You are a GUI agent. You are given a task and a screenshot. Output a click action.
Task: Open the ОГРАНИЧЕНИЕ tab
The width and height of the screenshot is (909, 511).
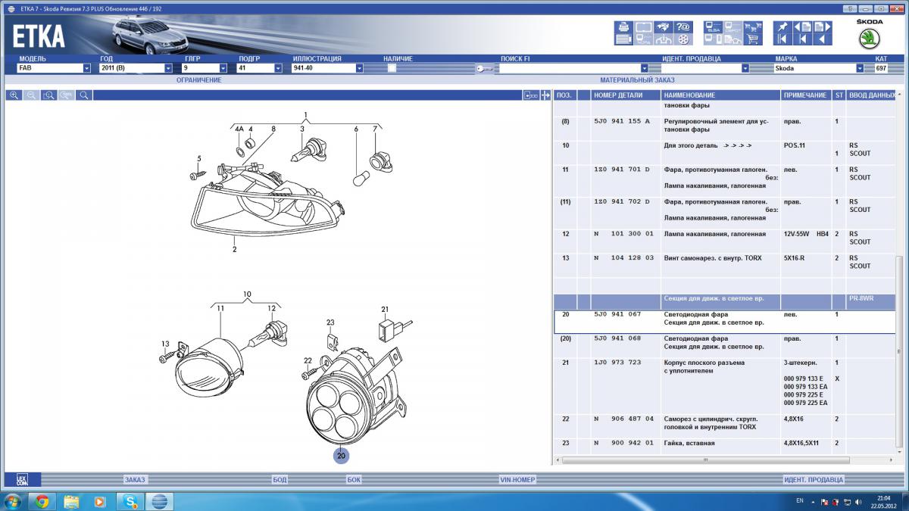pos(198,79)
